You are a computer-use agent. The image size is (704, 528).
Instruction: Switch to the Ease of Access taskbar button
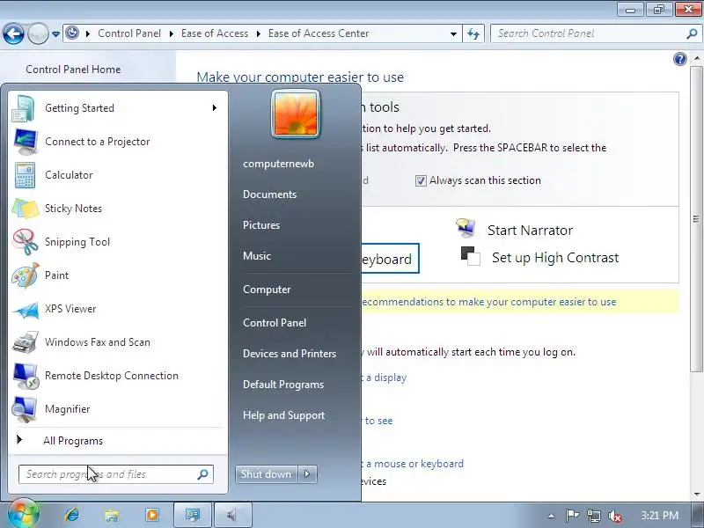pos(193,515)
